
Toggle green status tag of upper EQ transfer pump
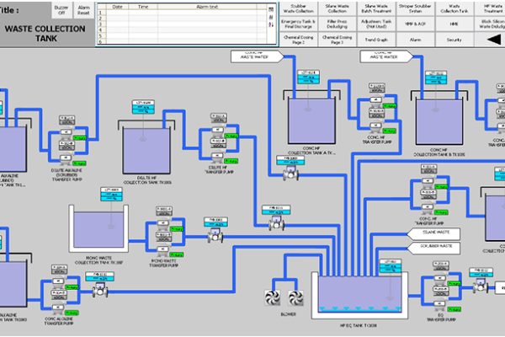tap(454, 283)
